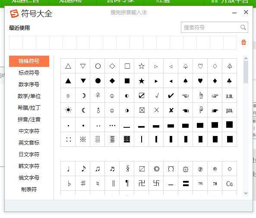
Task: Insert the TM trademark symbol
Action: [x=215, y=184]
